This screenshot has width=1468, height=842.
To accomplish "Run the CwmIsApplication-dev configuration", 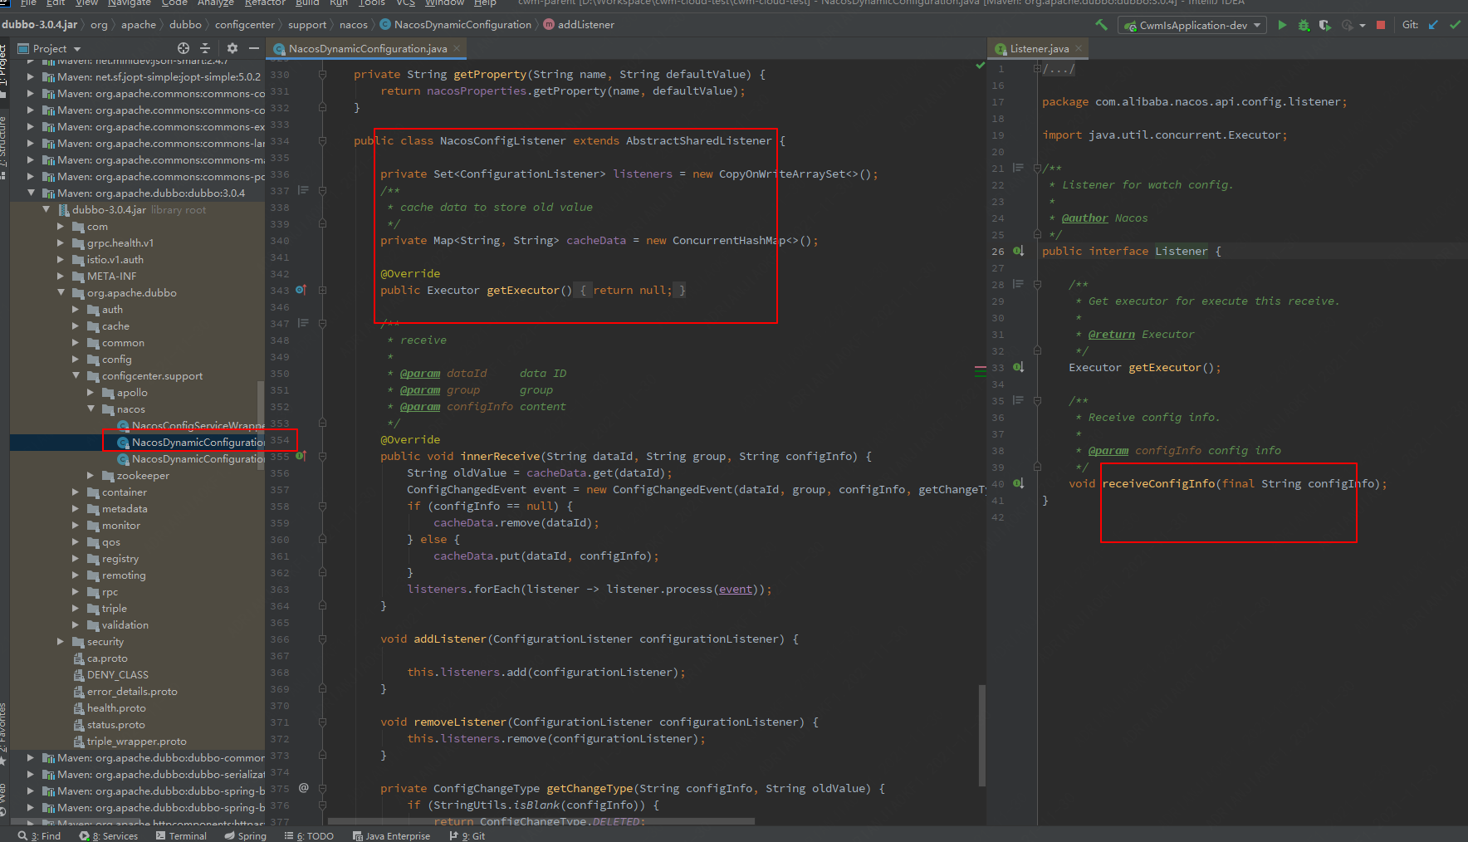I will 1282,25.
